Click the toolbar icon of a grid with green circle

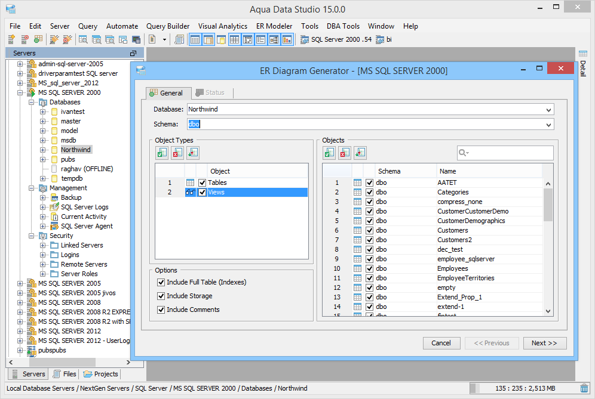tap(38, 39)
